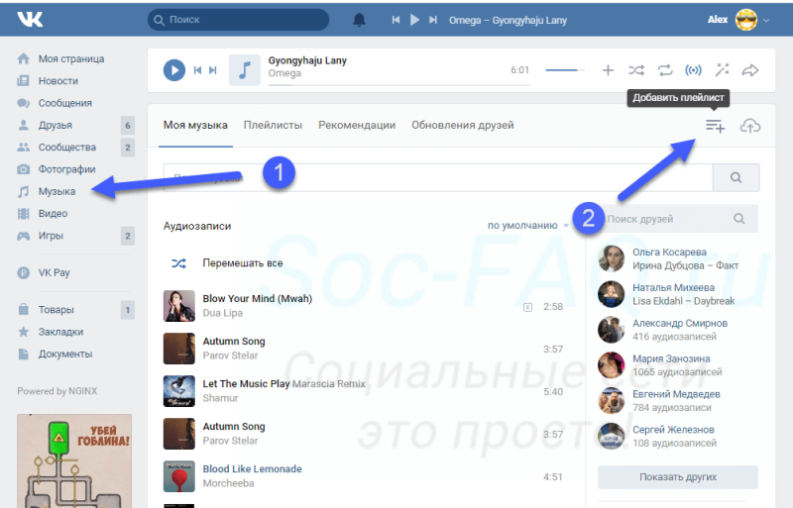Open Александр Смирнов's audio list

[x=677, y=330]
